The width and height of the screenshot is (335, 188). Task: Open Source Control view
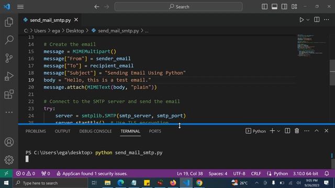point(9,58)
